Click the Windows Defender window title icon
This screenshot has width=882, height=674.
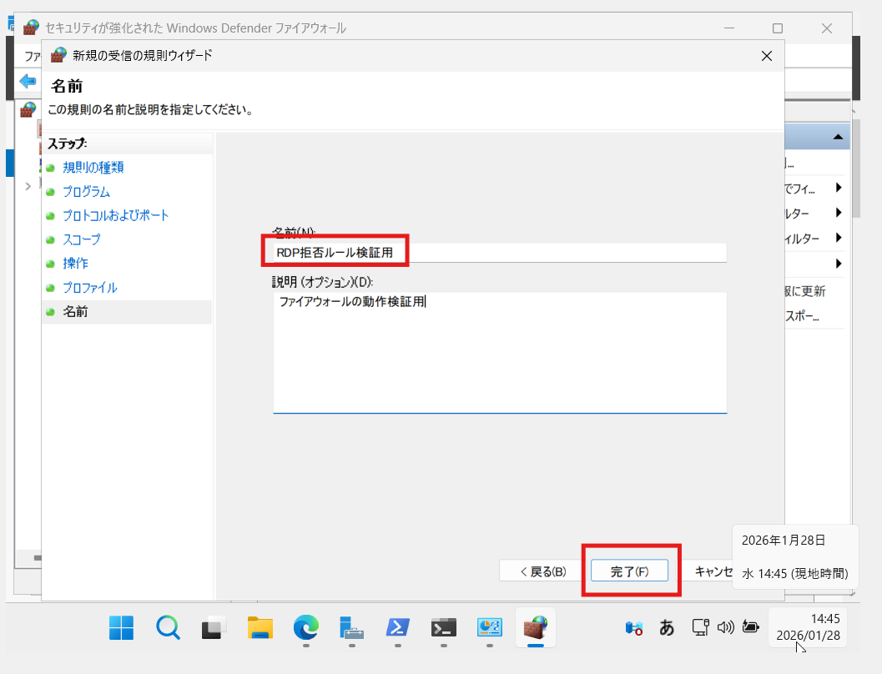coord(32,28)
